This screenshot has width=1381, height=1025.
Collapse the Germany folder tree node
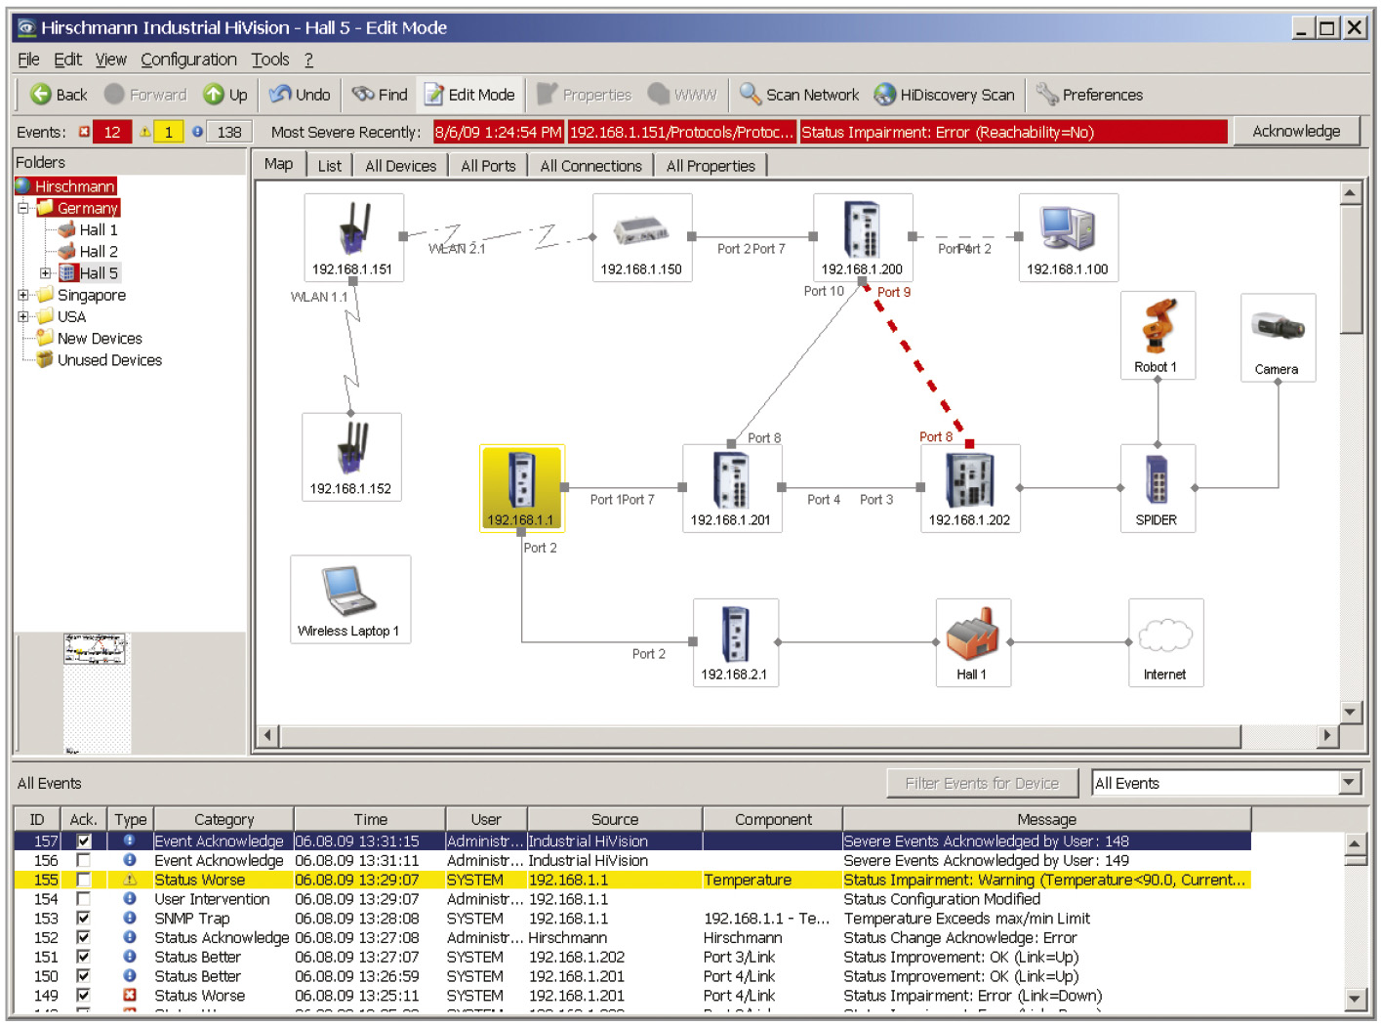click(23, 208)
